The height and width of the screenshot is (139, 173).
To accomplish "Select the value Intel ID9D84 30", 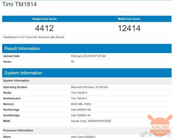I will coord(81,115).
